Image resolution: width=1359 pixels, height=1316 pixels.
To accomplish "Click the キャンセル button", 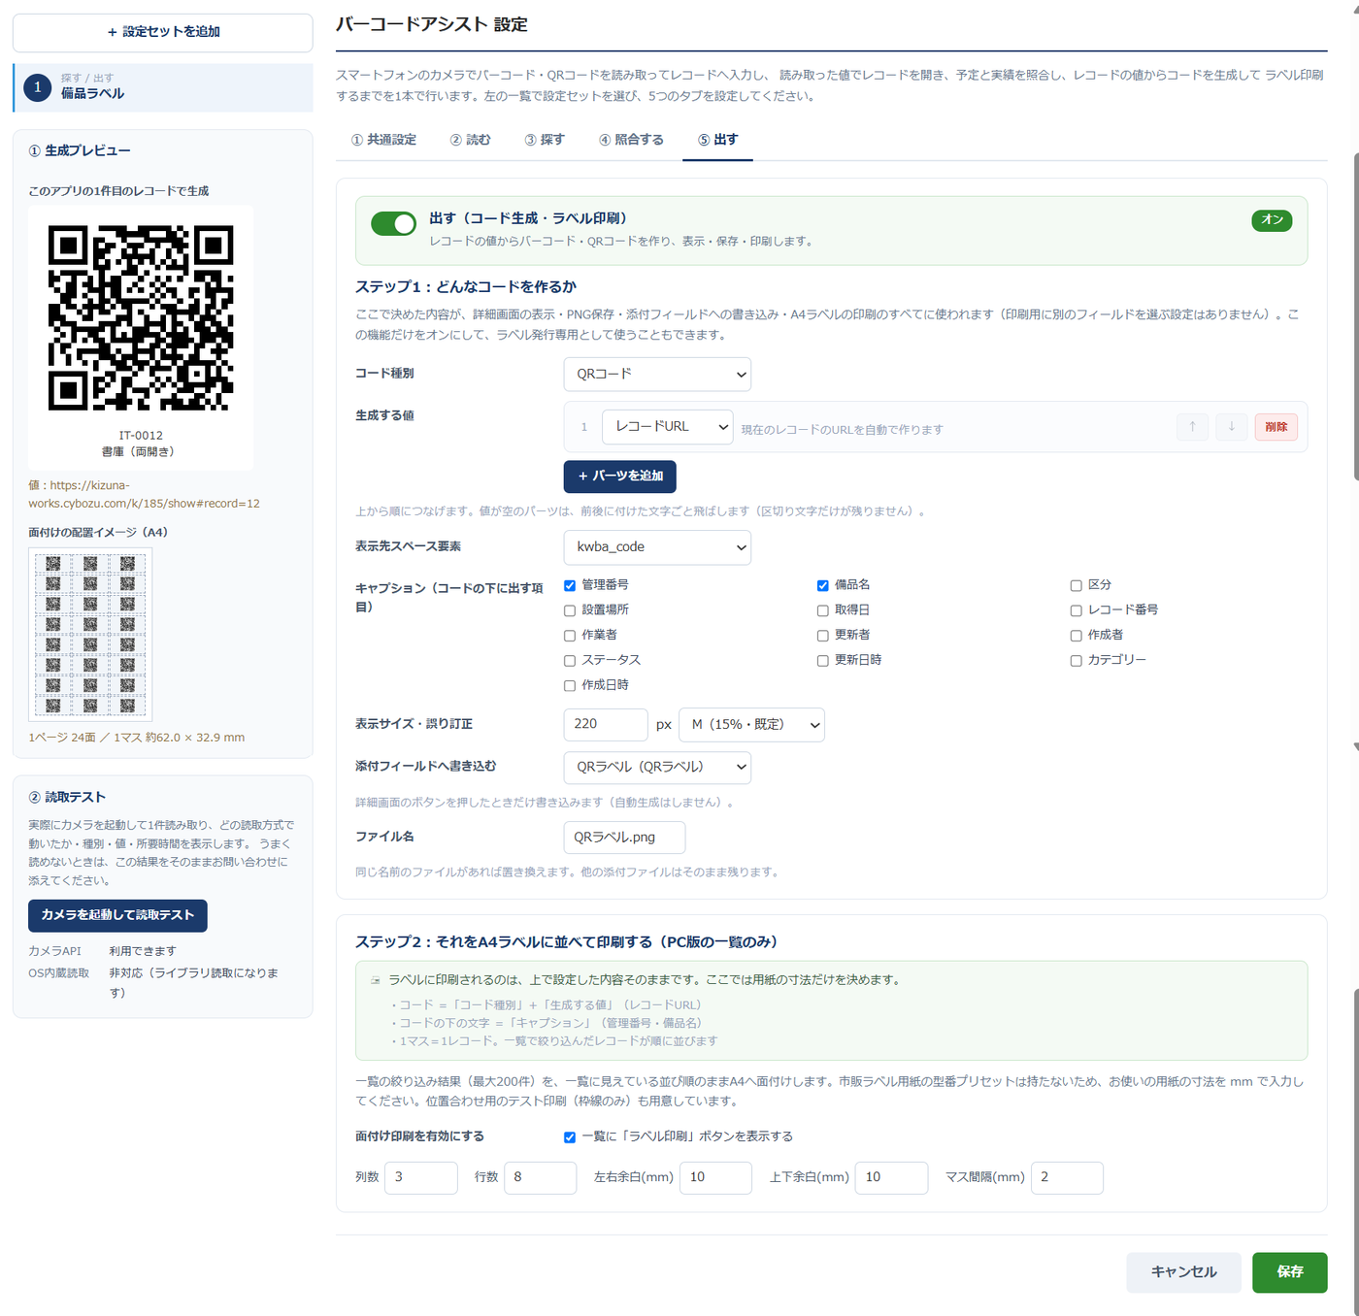I will 1183,1272.
